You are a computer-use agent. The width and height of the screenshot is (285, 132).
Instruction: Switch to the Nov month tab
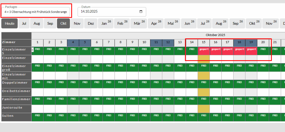point(77,24)
